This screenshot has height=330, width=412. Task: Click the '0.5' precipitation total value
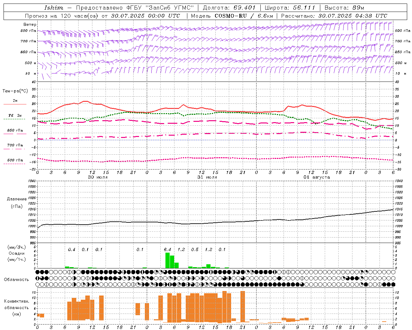tap(195, 249)
